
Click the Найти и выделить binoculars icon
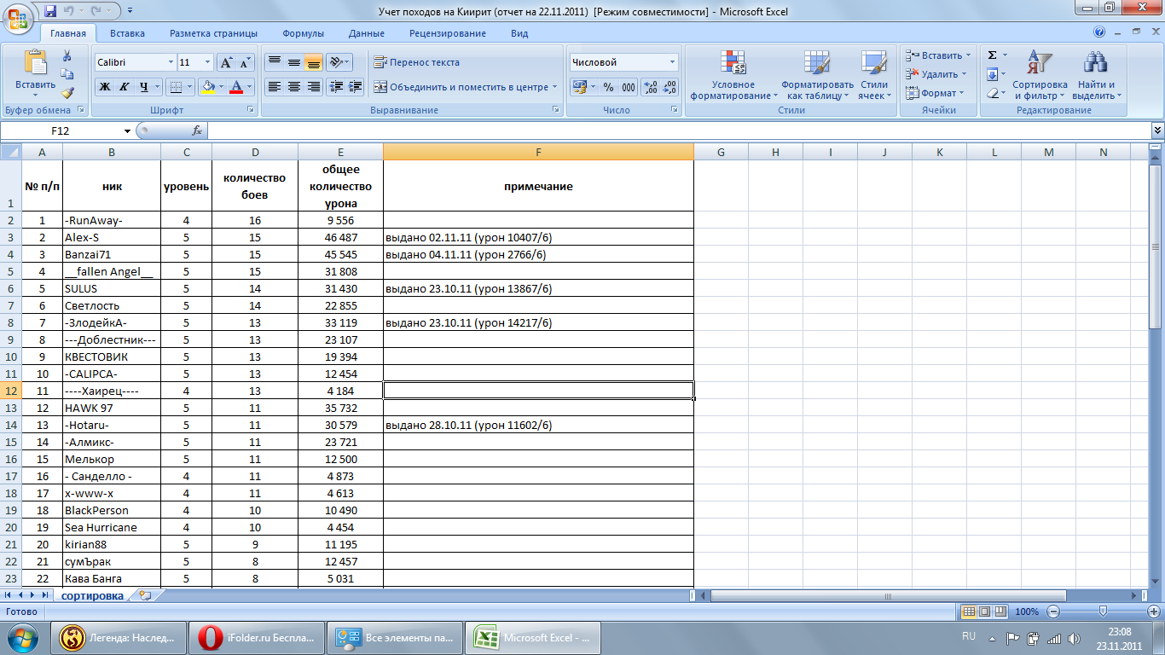1096,76
